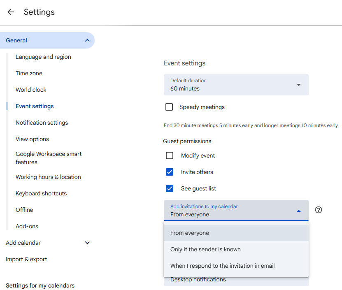Collapse the General section chevron

tap(87, 40)
